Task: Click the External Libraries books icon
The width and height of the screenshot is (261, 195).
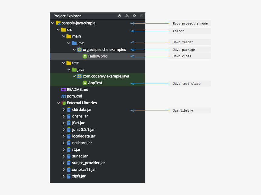Action: tap(64, 103)
